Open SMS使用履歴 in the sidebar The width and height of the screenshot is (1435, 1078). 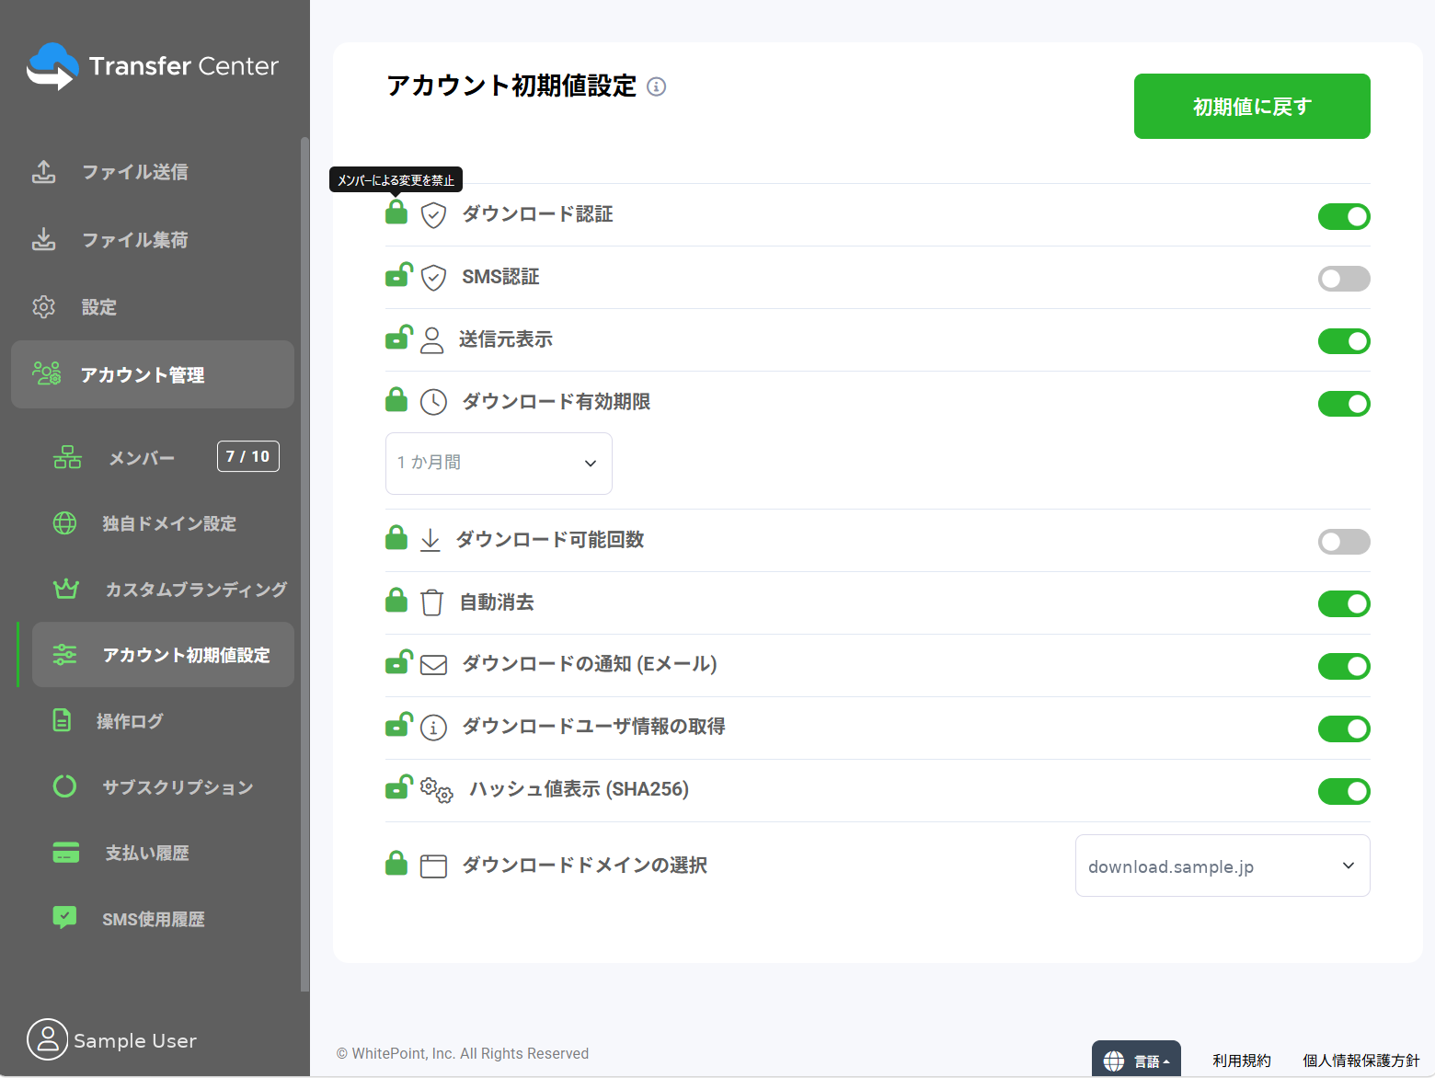[x=154, y=919]
